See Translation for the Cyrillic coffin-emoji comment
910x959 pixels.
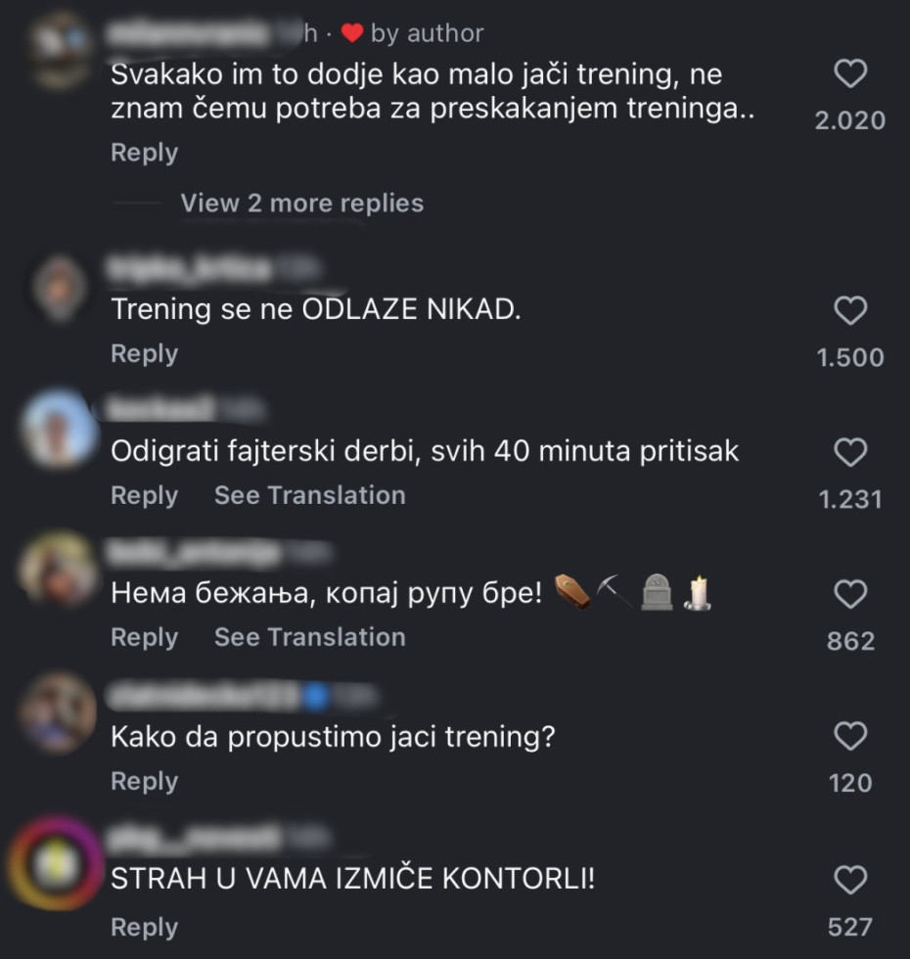coord(309,638)
